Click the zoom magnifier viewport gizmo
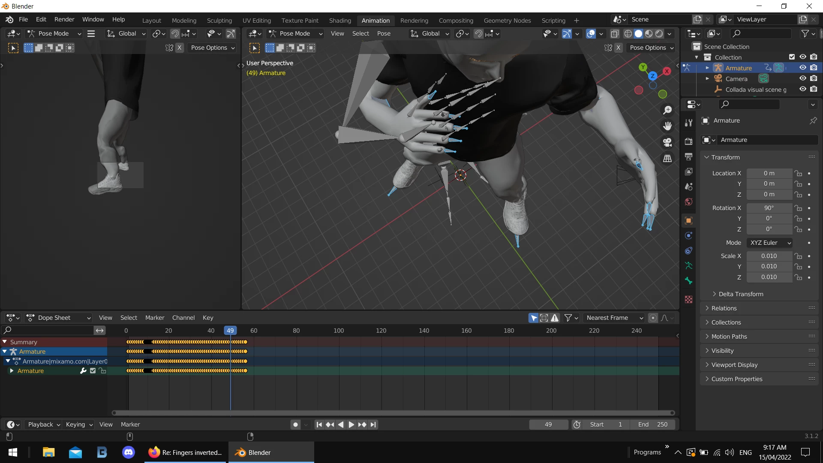This screenshot has width=823, height=463. [667, 110]
